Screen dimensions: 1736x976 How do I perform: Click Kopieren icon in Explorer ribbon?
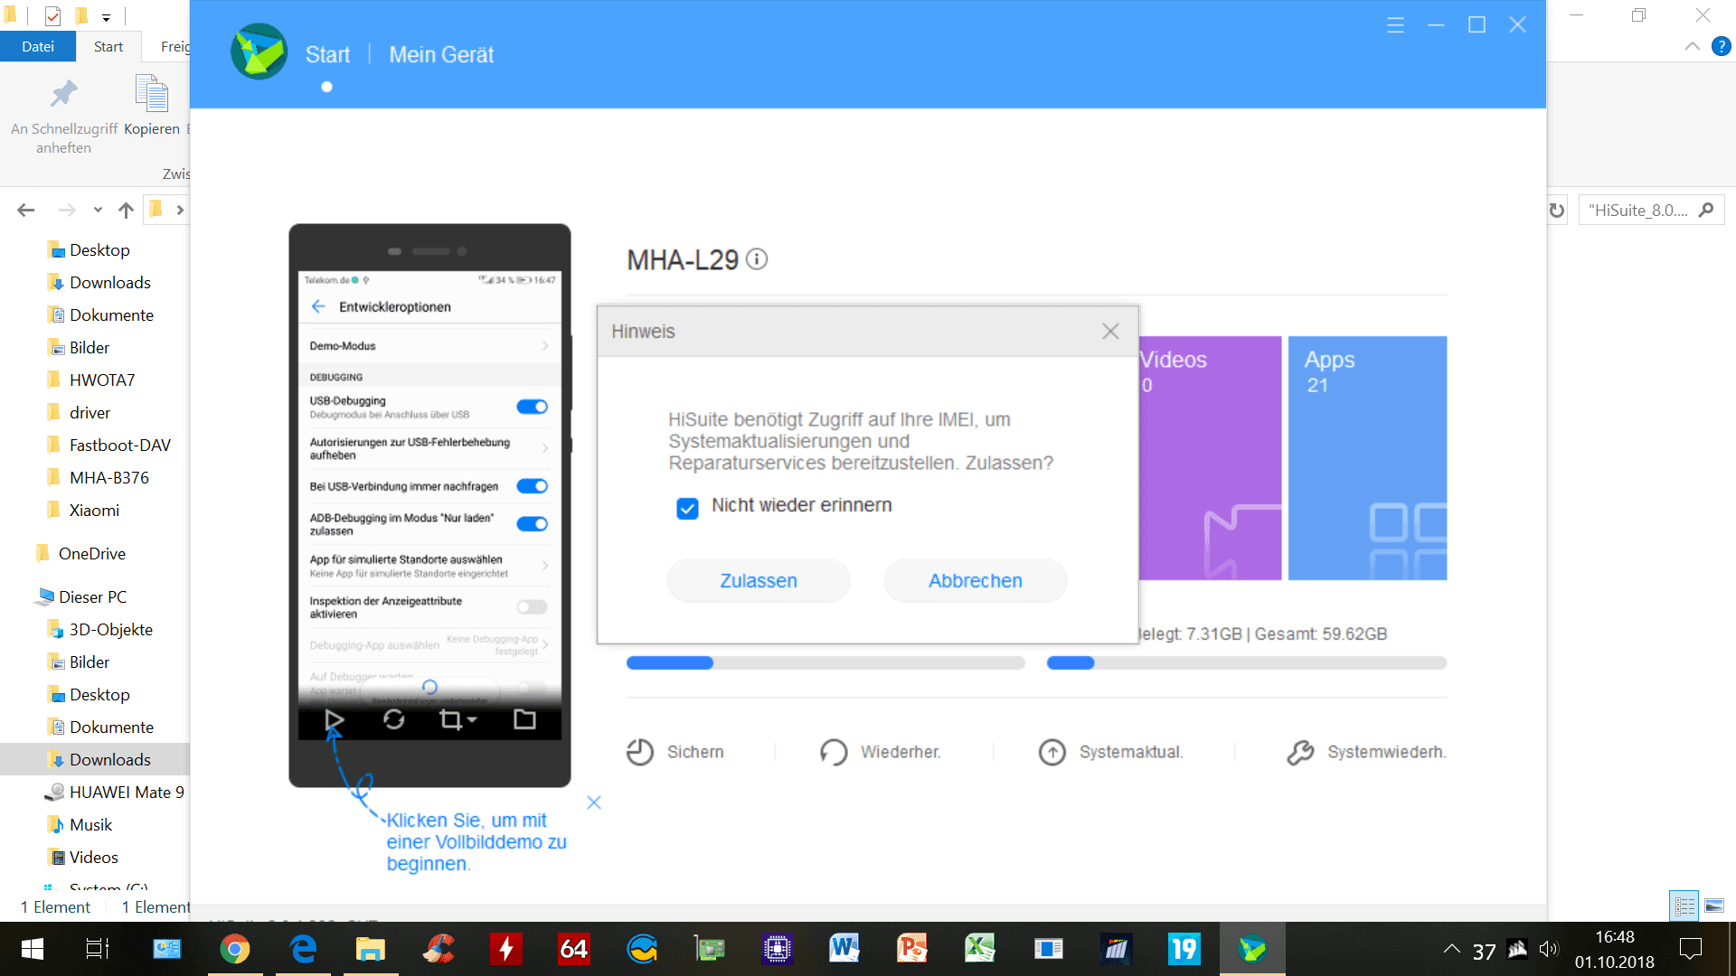[152, 93]
